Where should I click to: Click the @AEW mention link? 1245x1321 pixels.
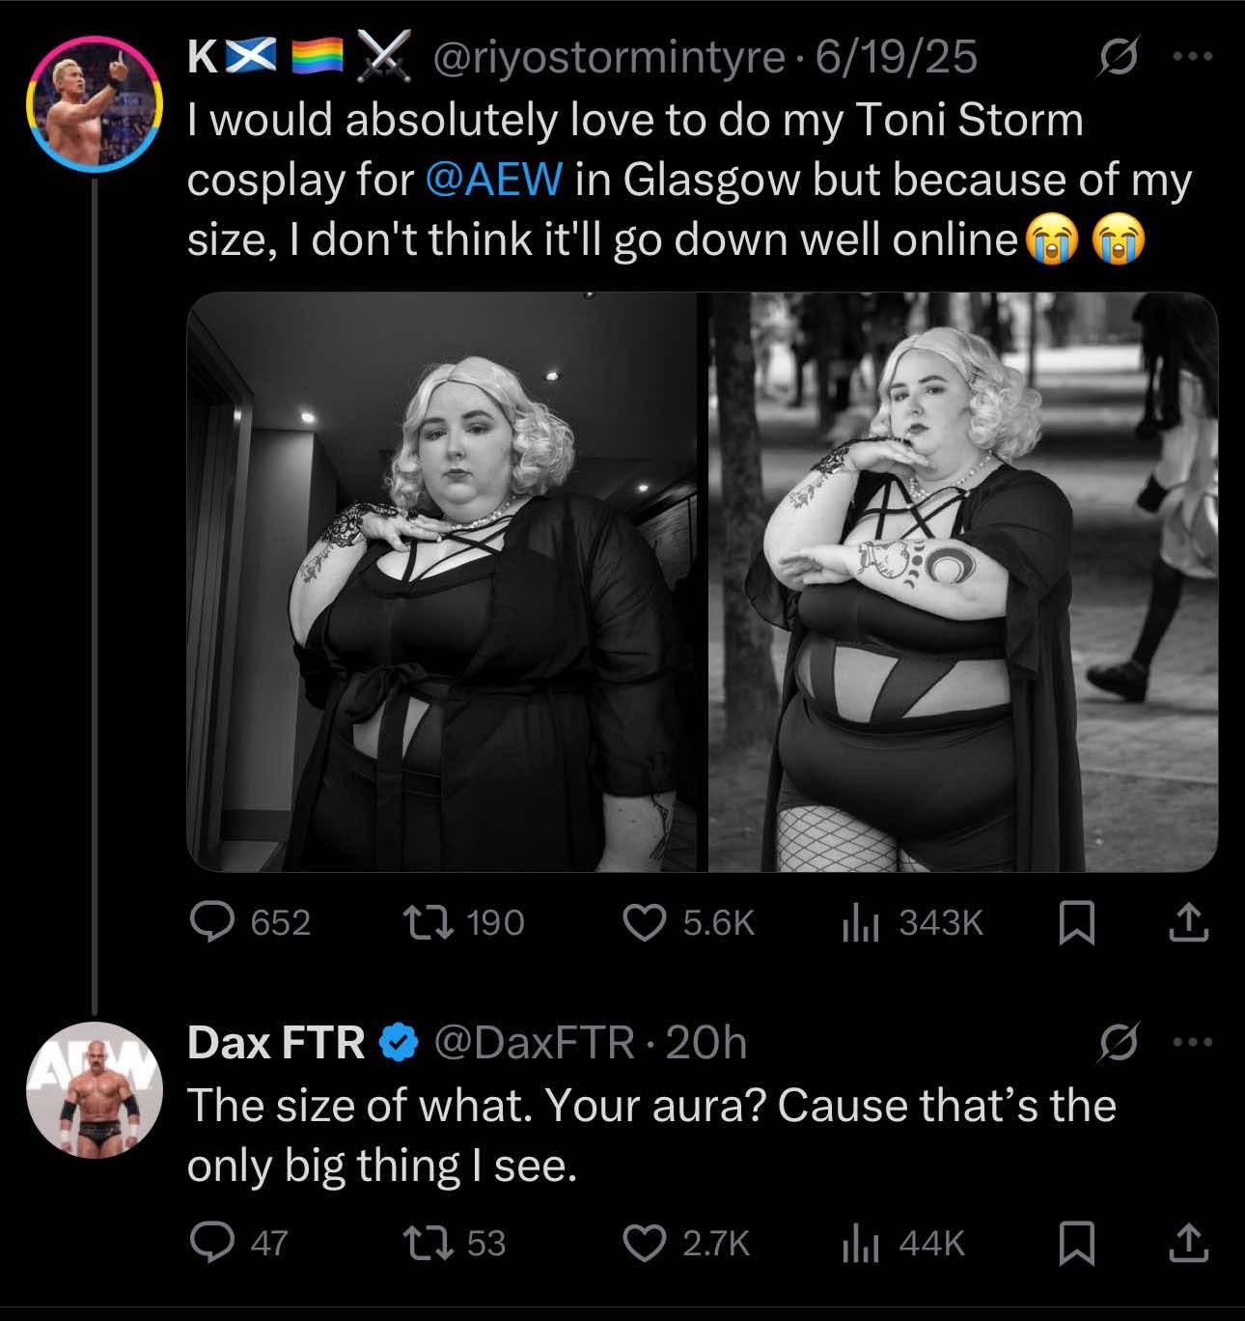[492, 181]
